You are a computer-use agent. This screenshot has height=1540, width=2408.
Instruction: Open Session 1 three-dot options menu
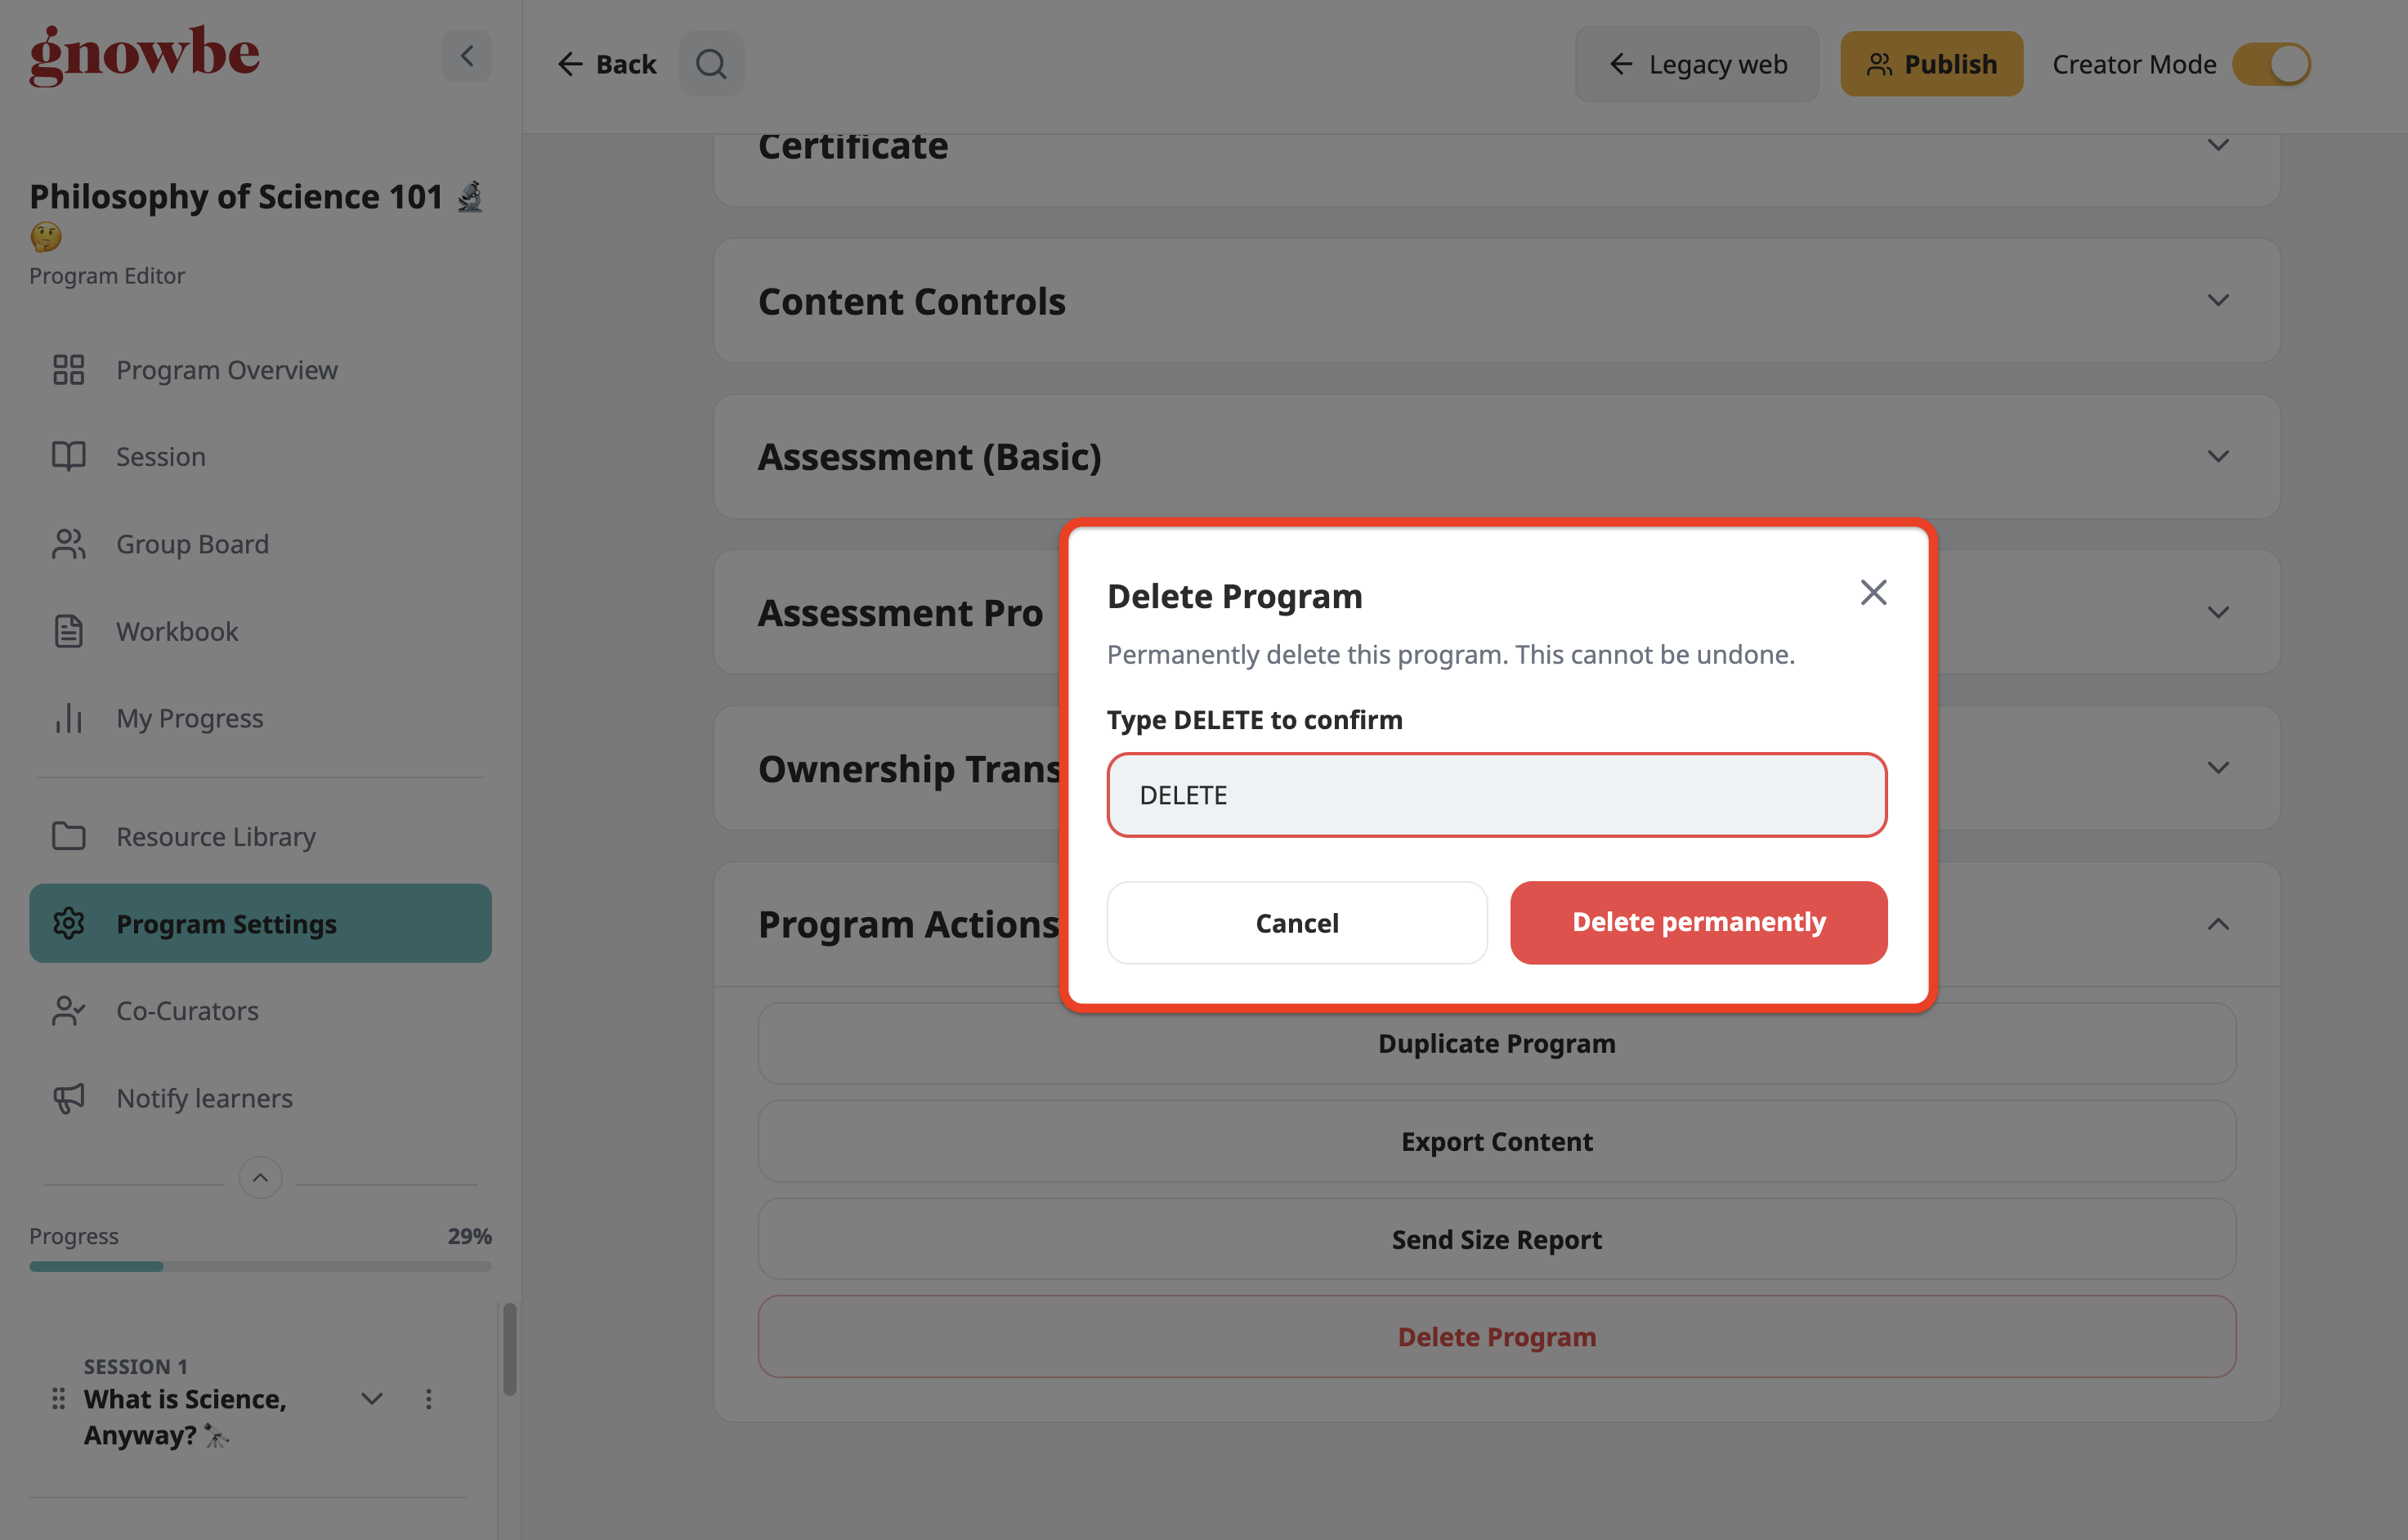428,1399
